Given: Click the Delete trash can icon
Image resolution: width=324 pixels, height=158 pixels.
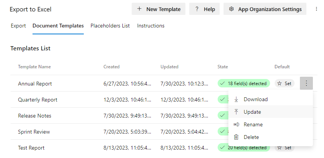Looking at the screenshot, I should coord(236,137).
